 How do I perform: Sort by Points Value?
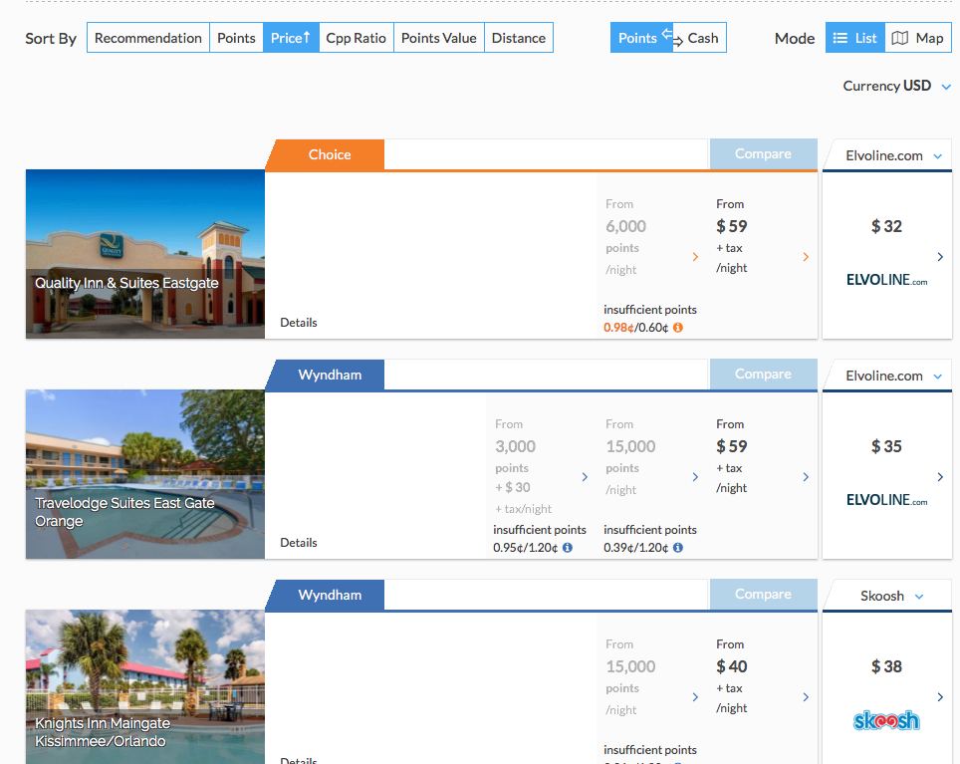tap(439, 38)
